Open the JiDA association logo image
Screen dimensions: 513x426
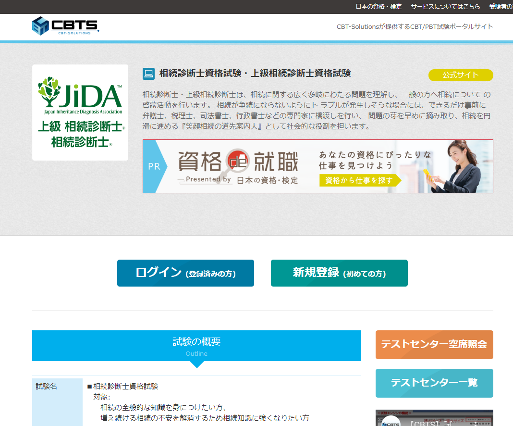pyautogui.click(x=80, y=113)
